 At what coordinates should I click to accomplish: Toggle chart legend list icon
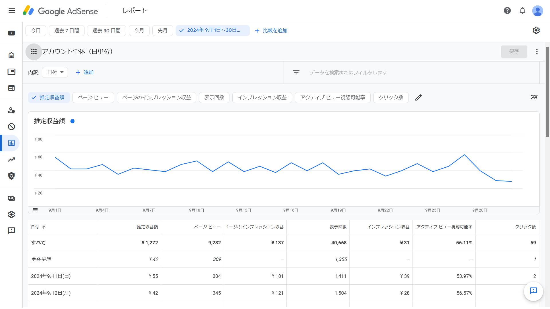tap(35, 210)
